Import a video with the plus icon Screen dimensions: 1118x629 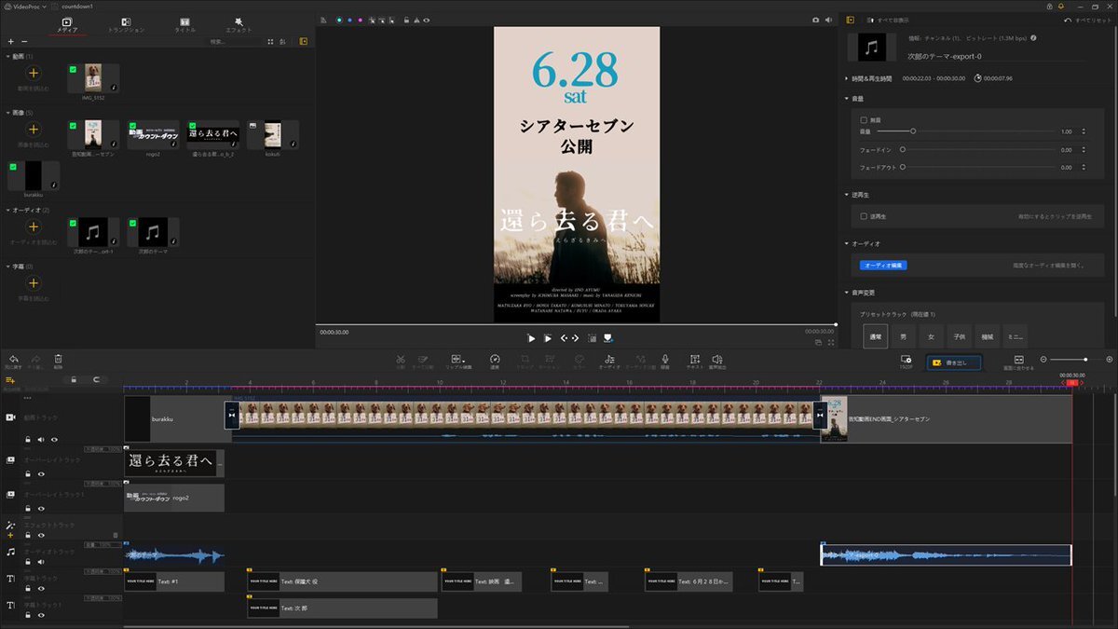point(33,73)
